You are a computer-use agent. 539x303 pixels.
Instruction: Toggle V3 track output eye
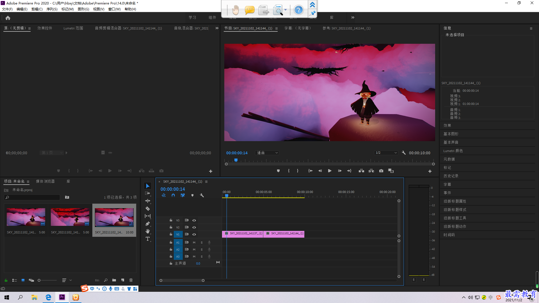tap(194, 221)
